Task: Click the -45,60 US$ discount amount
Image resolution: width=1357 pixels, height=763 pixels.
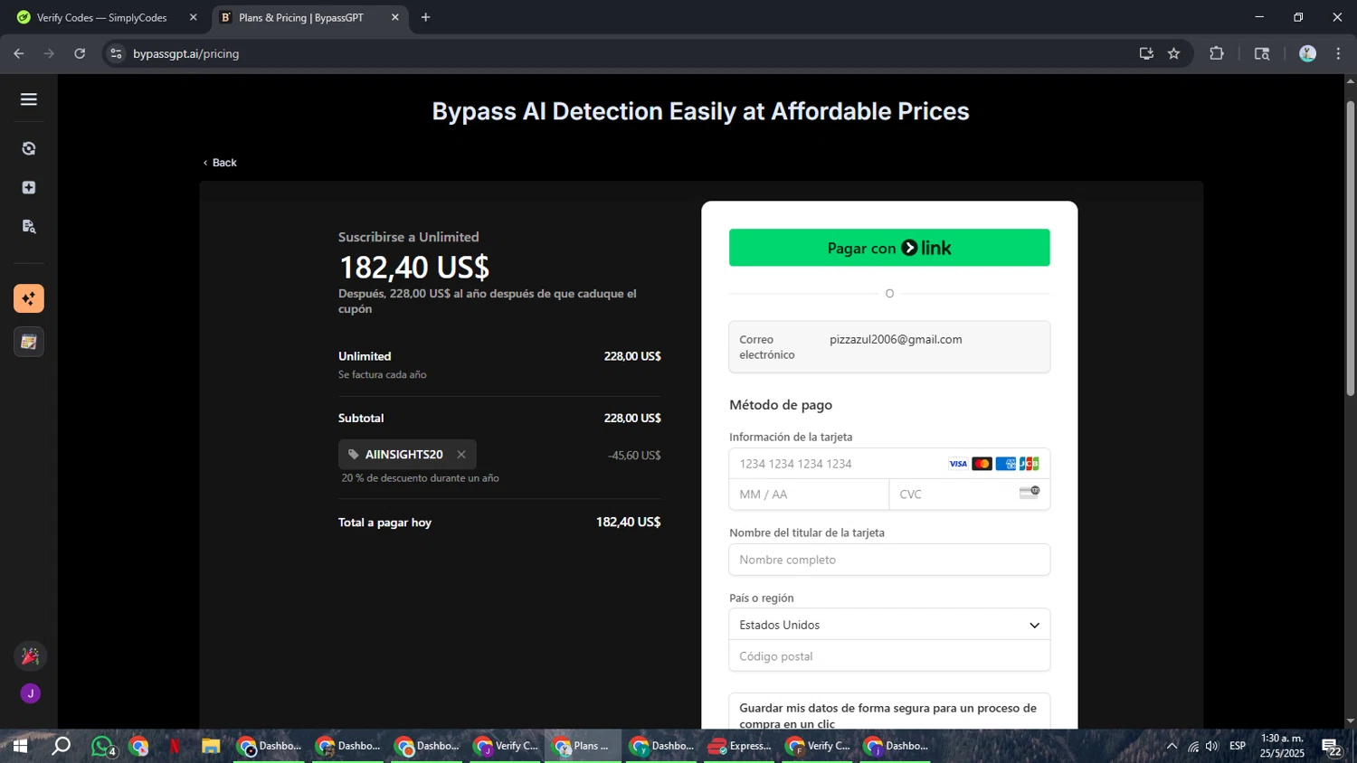Action: point(634,455)
